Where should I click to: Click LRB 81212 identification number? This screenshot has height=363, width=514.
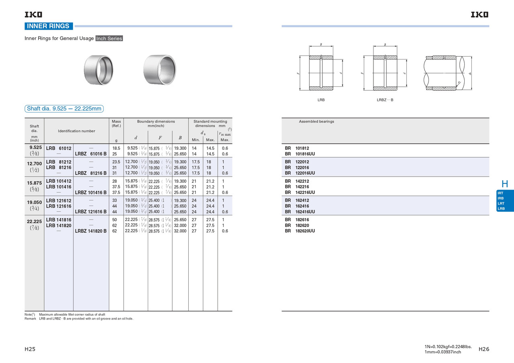pos(59,162)
